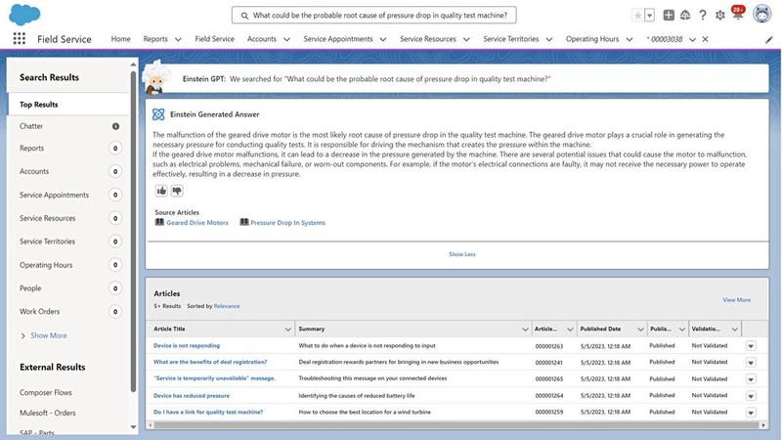Open row actions for article 00001265
This screenshot has width=782, height=440.
tap(751, 379)
